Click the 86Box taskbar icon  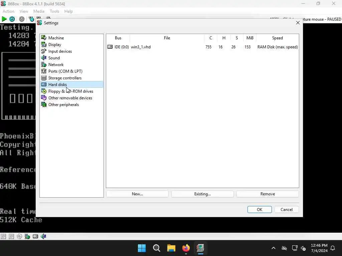[200, 248]
